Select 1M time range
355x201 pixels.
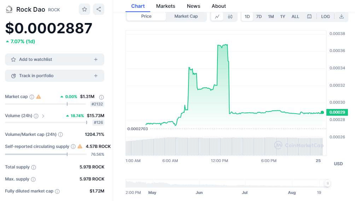[271, 17]
